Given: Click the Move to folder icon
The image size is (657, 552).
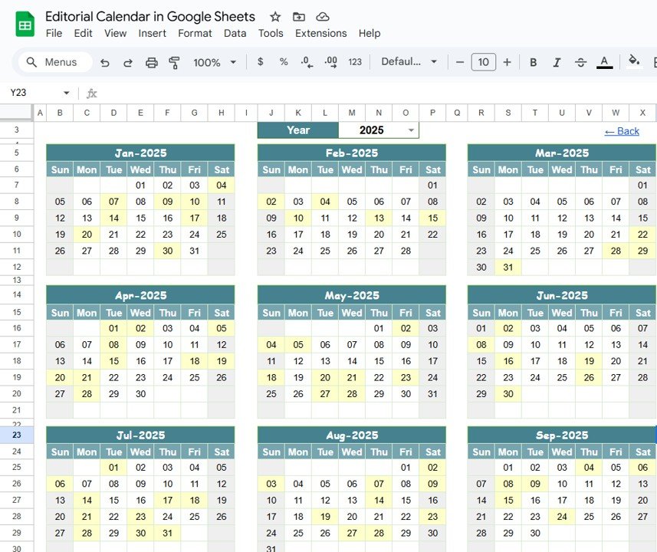Looking at the screenshot, I should (x=298, y=17).
